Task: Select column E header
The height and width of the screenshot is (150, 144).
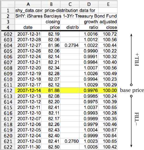Action: [x=108, y=4]
